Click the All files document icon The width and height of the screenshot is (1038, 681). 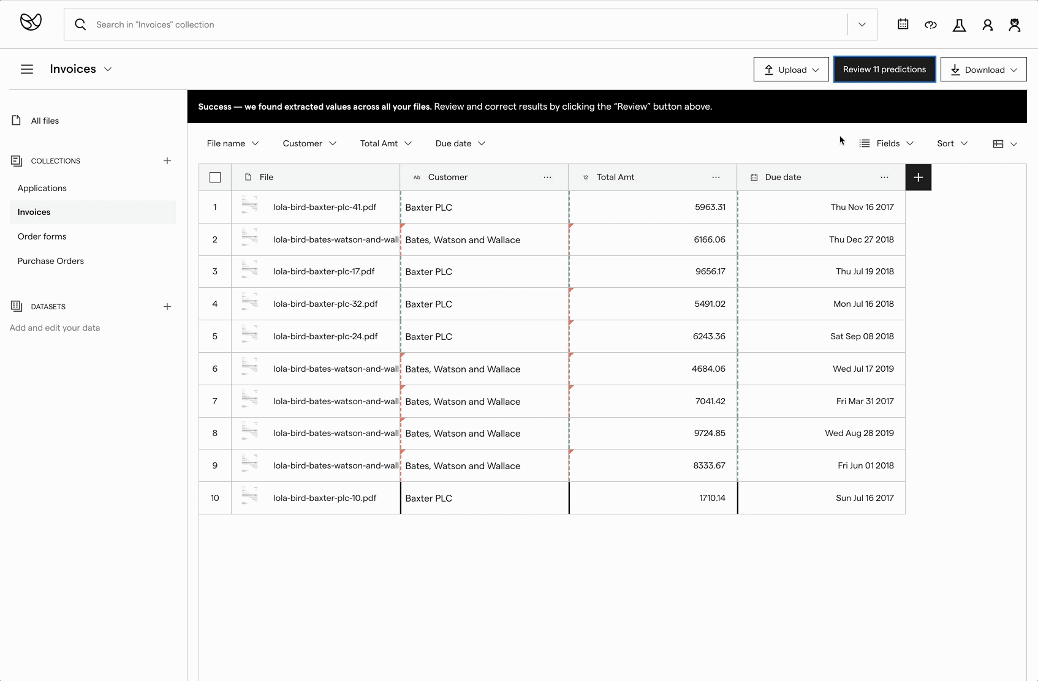[17, 120]
